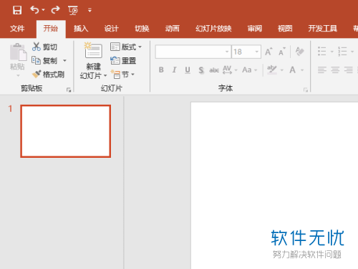Screen dimensions: 358x269
Task: Switch to the 插入 tab
Action: pyautogui.click(x=81, y=29)
